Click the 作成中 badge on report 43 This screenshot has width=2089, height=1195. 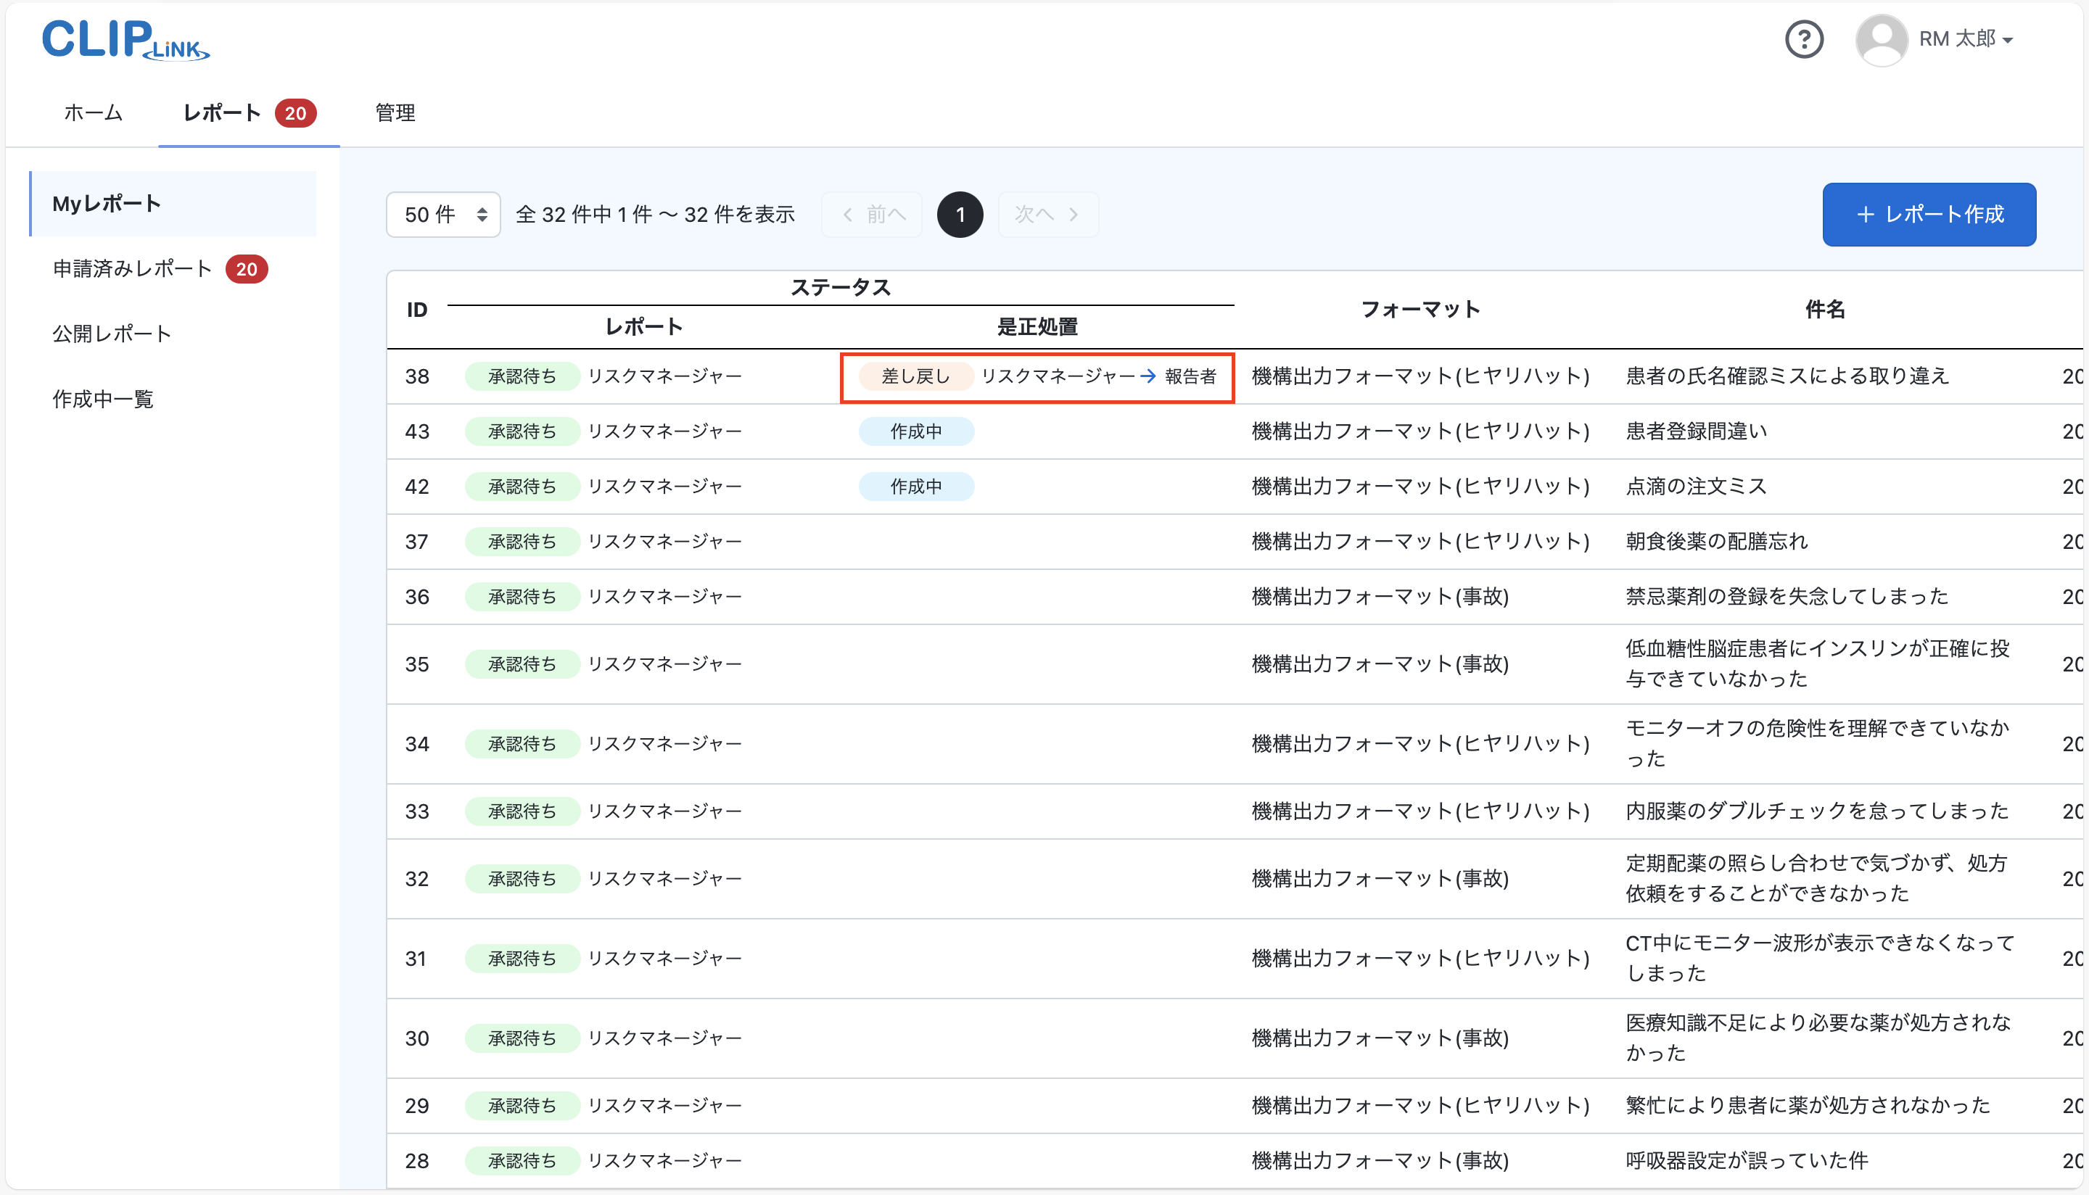pos(916,431)
